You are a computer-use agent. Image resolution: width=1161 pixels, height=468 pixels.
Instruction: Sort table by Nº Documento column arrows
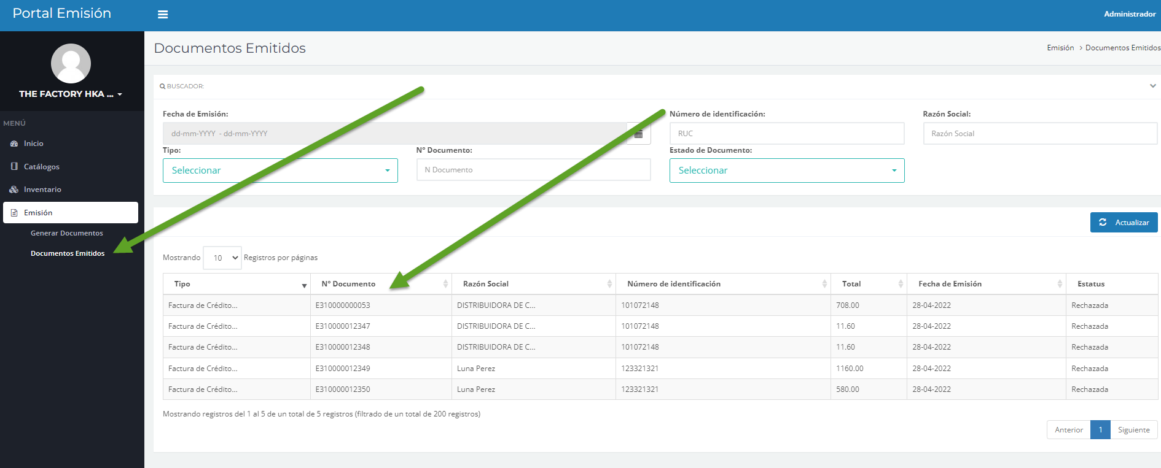pos(445,284)
